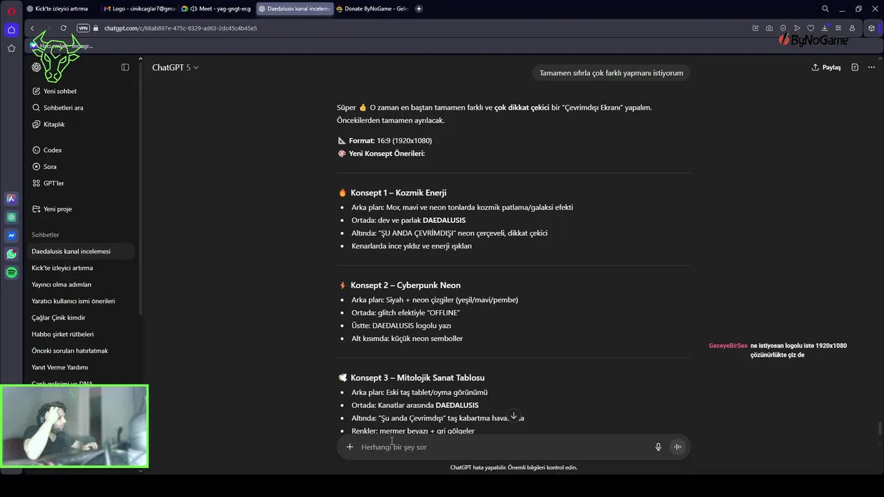Open the notes document icon beside Paylaş
884x497 pixels.
point(855,68)
